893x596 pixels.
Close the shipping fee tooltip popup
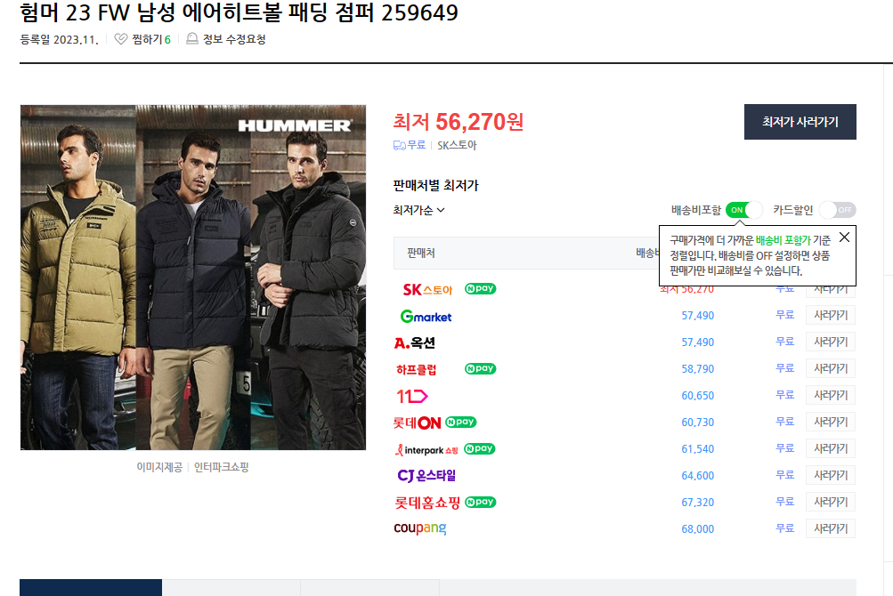(x=844, y=237)
